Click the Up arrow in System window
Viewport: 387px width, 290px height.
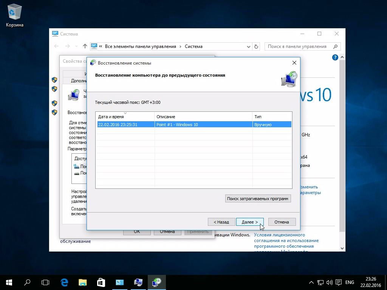point(85,46)
